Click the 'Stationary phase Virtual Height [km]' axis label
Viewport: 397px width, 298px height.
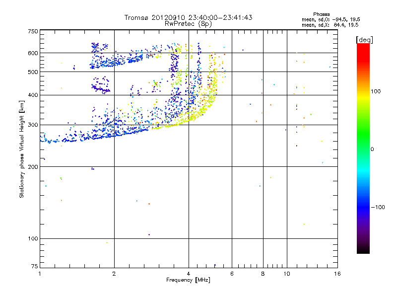pyautogui.click(x=22, y=149)
